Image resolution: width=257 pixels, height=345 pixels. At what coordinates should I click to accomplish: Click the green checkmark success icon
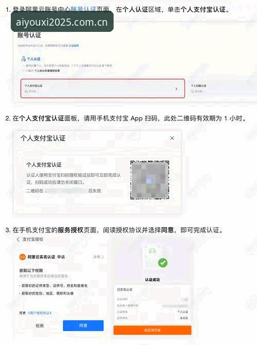pyautogui.click(x=163, y=263)
